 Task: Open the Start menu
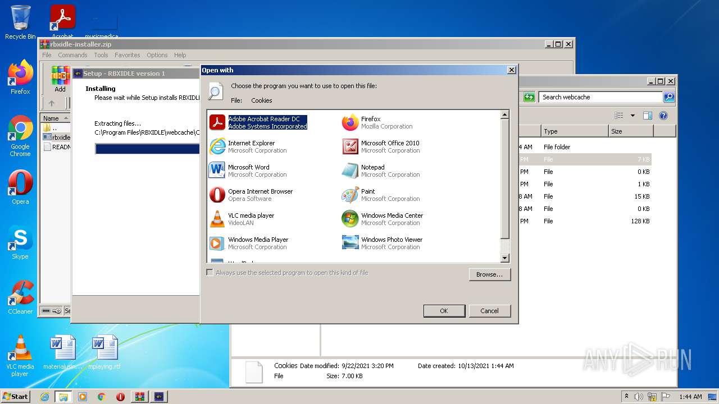pos(16,397)
